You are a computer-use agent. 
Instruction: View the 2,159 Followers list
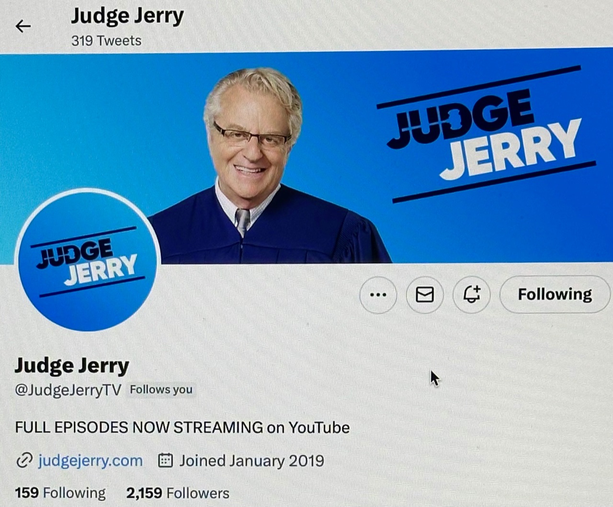(178, 493)
